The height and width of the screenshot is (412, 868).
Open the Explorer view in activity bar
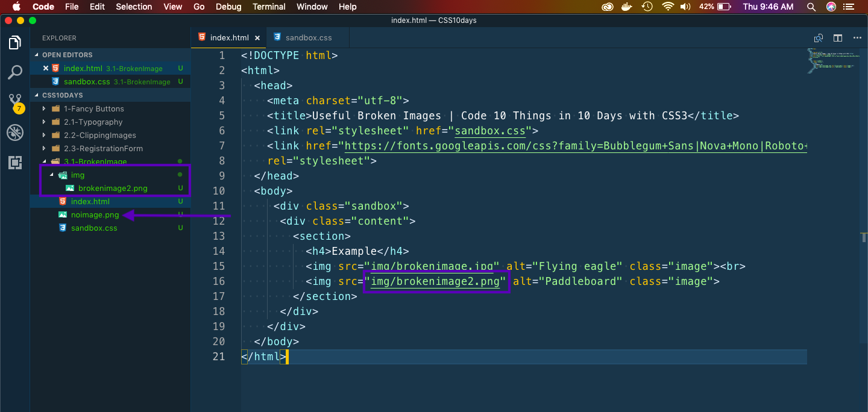click(15, 43)
